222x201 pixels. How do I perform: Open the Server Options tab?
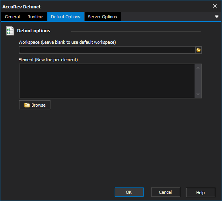click(x=103, y=17)
